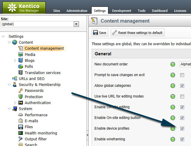Screen dimensions: 191x146
Task: Click the Authentication key-card icon
Action: click(21, 103)
